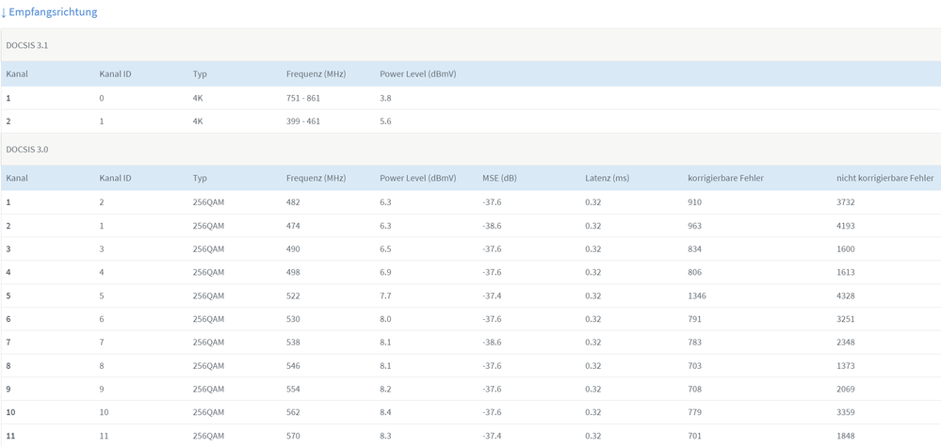Click Kanal ID header in DOCSIS 3.0 table
941x447 pixels.
[x=115, y=178]
